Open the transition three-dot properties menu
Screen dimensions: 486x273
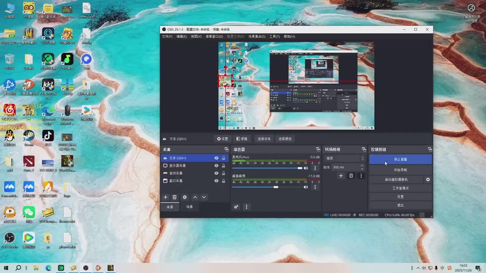click(x=361, y=176)
